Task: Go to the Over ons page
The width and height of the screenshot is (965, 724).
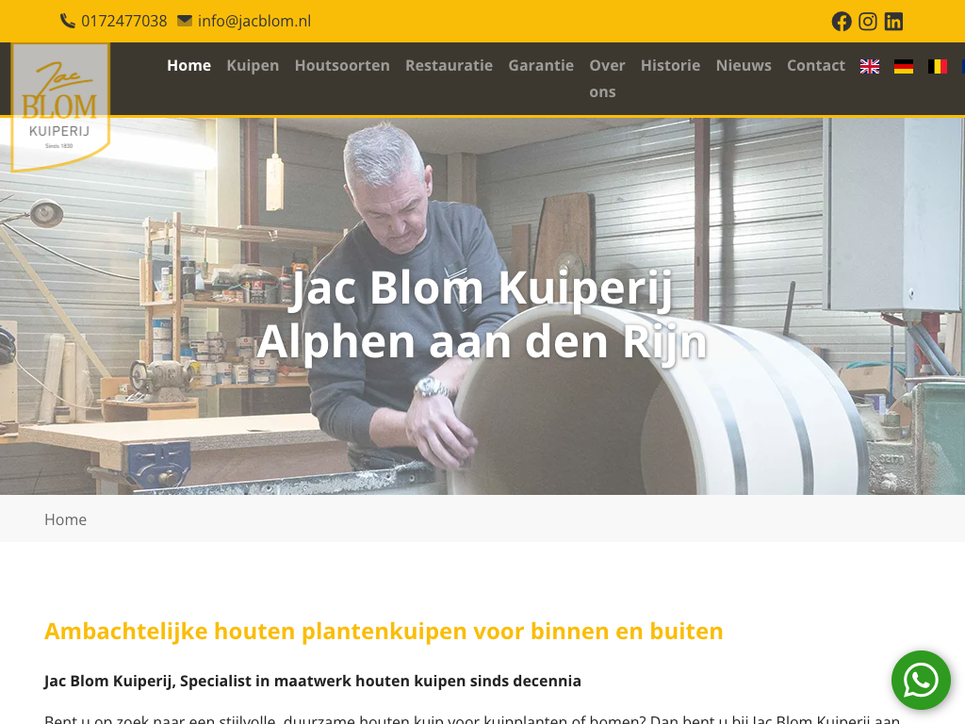Action: 607,79
